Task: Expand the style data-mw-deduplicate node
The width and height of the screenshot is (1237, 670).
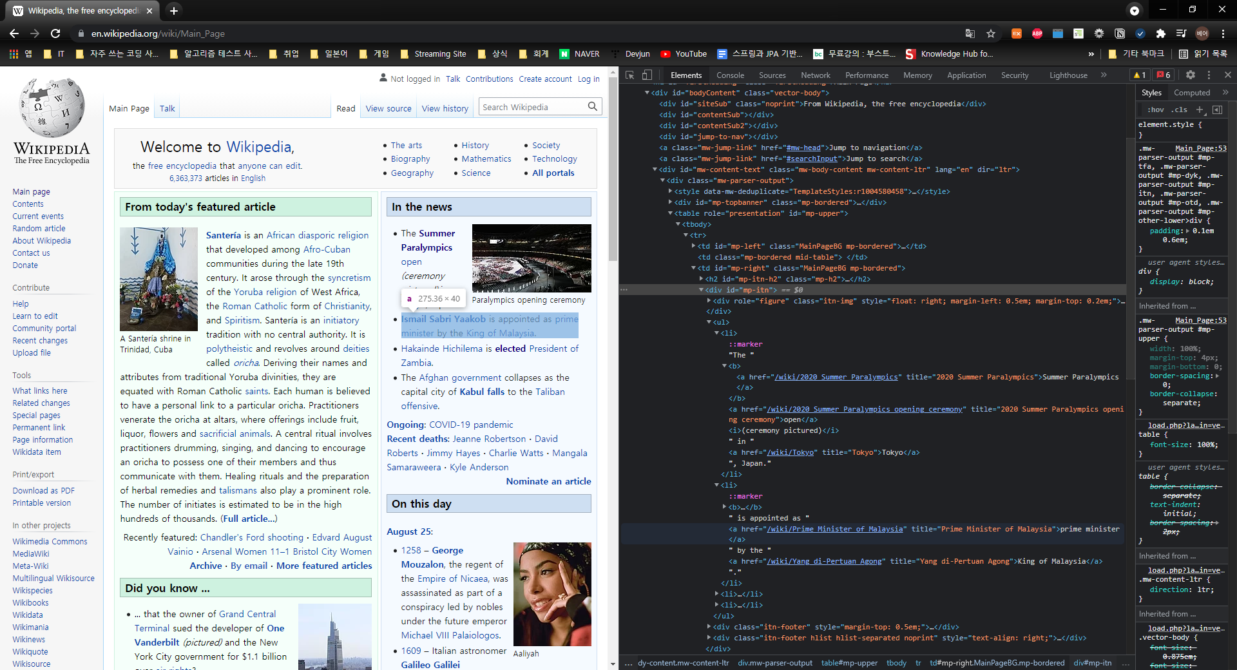Action: 671,191
